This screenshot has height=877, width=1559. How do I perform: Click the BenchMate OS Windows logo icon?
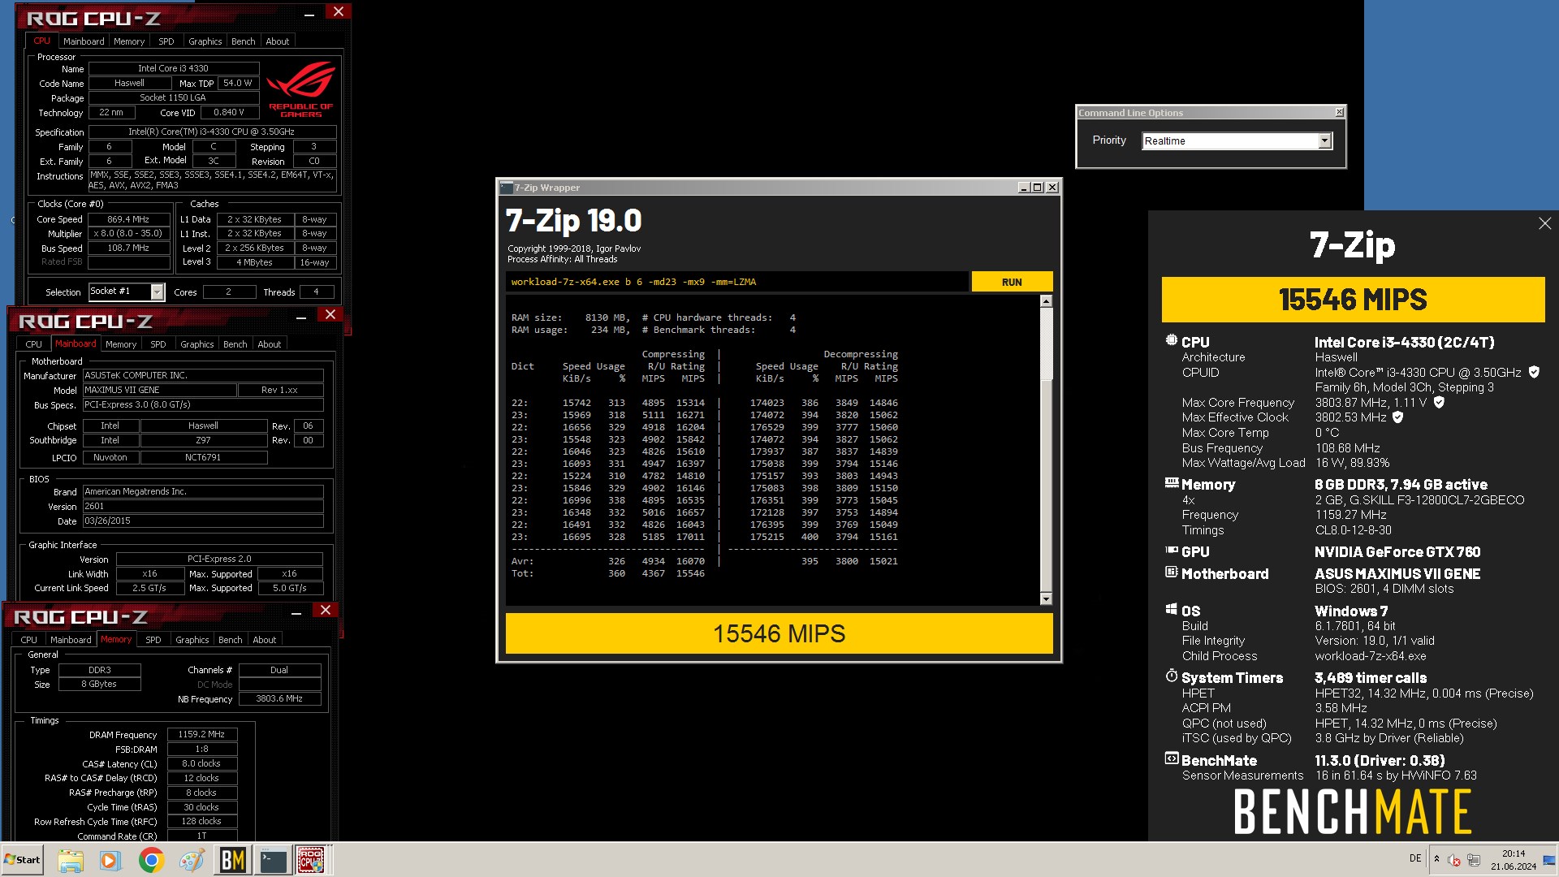[1171, 609]
